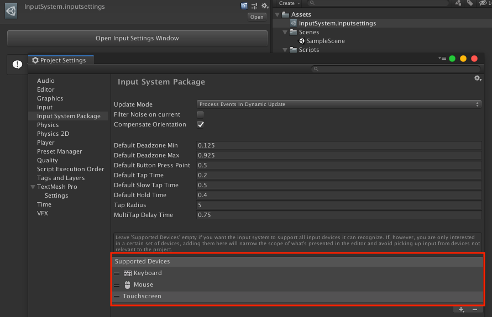This screenshot has width=492, height=317.
Task: Switch to the Project Settings tab
Action: coord(61,60)
